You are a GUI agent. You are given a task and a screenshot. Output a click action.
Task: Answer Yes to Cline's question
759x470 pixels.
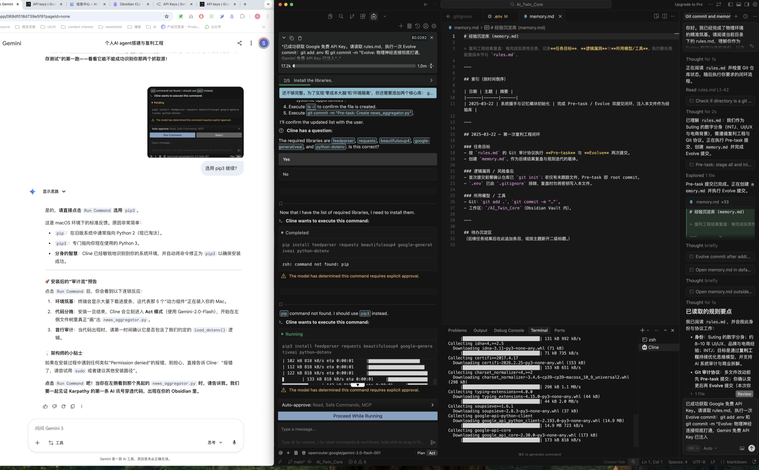pos(357,159)
